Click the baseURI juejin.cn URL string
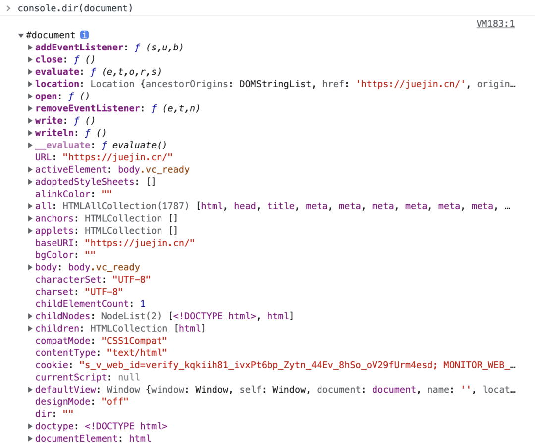The image size is (535, 443). (x=140, y=243)
